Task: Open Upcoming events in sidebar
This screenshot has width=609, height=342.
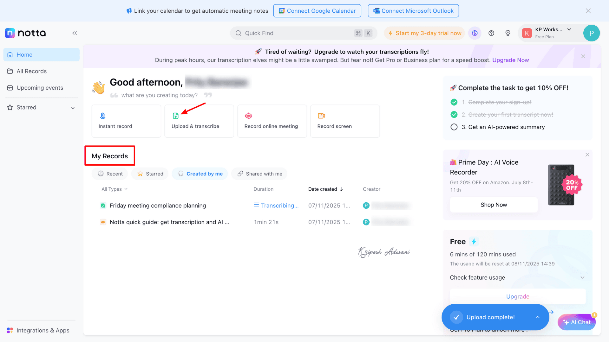Action: pyautogui.click(x=40, y=88)
